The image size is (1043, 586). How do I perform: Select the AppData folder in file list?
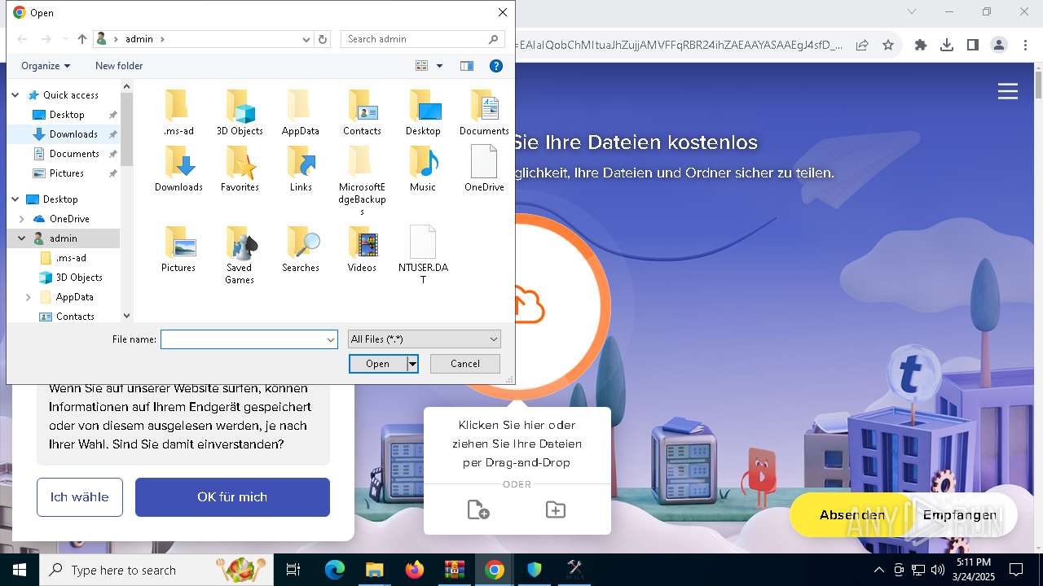(300, 113)
